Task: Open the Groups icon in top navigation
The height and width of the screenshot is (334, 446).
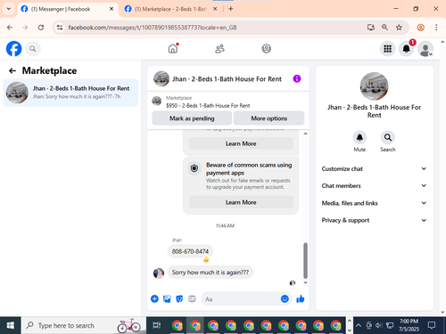Action: tap(266, 48)
